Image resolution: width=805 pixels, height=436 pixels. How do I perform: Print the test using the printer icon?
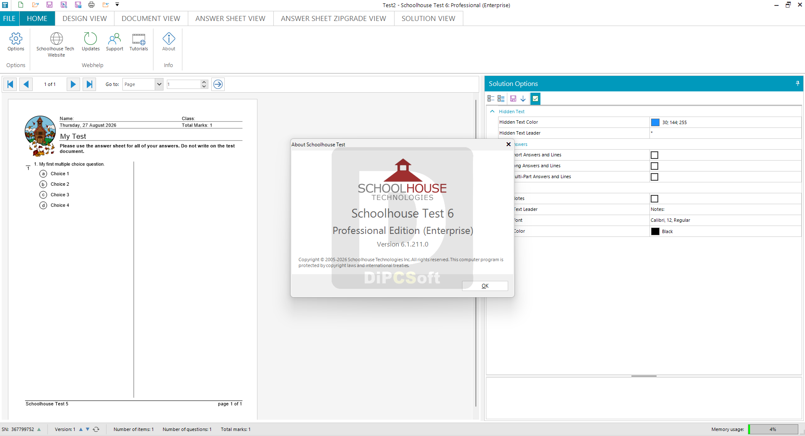tap(91, 5)
